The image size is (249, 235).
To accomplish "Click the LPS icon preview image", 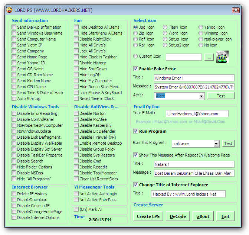I will click(x=222, y=57).
